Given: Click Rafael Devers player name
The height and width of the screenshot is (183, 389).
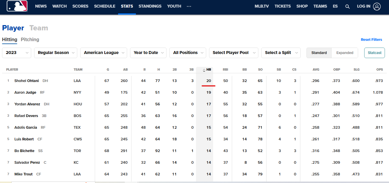Looking at the screenshot, I should (x=26, y=116).
